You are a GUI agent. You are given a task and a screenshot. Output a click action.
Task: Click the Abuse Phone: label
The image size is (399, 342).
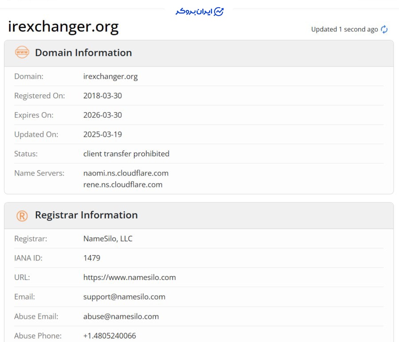tap(38, 336)
